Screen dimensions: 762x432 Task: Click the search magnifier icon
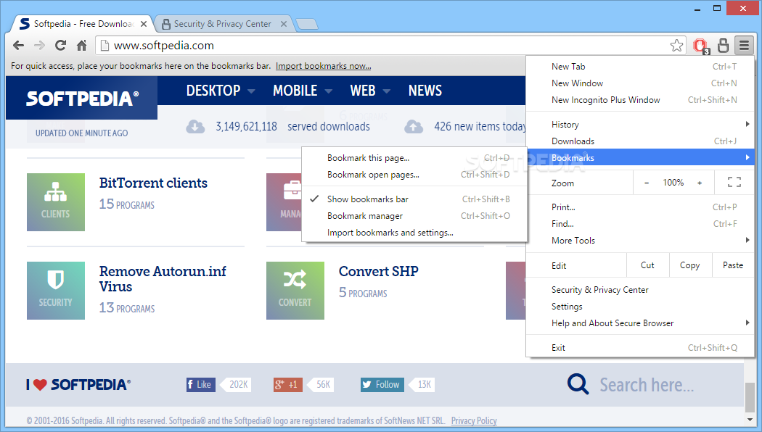pos(578,384)
